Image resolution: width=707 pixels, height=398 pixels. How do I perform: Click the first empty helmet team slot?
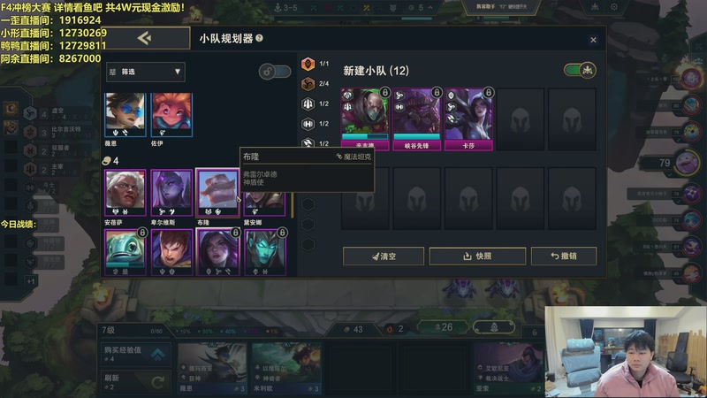coord(521,119)
